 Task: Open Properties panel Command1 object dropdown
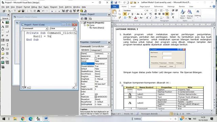(109, 47)
